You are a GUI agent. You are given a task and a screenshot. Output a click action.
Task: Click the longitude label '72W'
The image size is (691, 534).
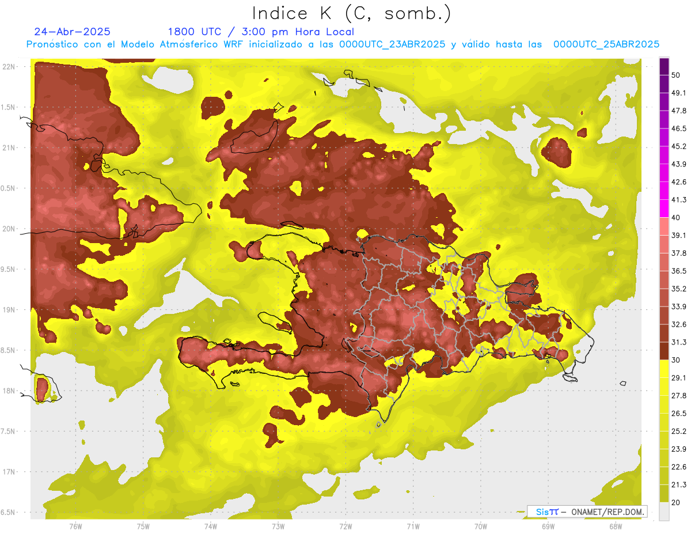[345, 526]
